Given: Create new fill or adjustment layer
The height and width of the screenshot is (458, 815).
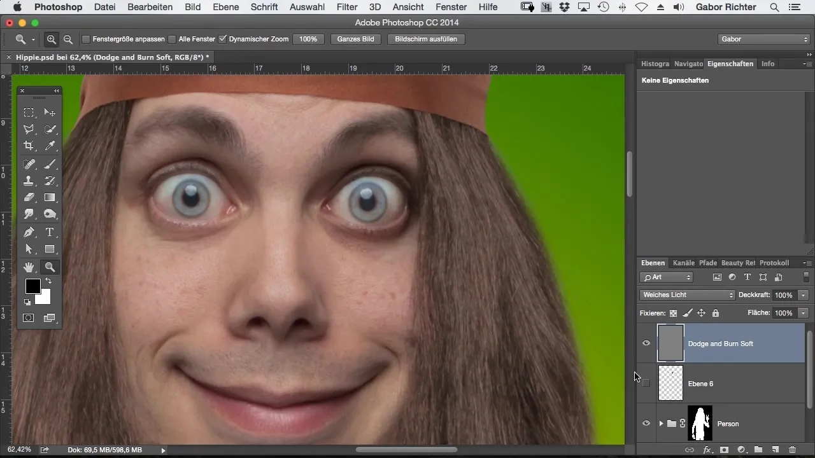Looking at the screenshot, I should point(741,450).
